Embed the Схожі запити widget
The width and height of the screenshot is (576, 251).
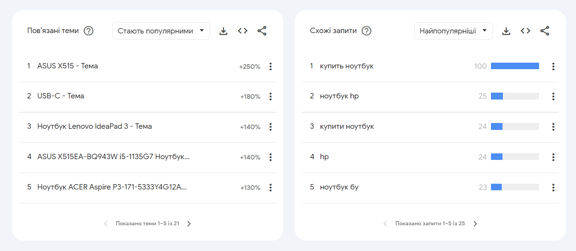pyautogui.click(x=525, y=31)
